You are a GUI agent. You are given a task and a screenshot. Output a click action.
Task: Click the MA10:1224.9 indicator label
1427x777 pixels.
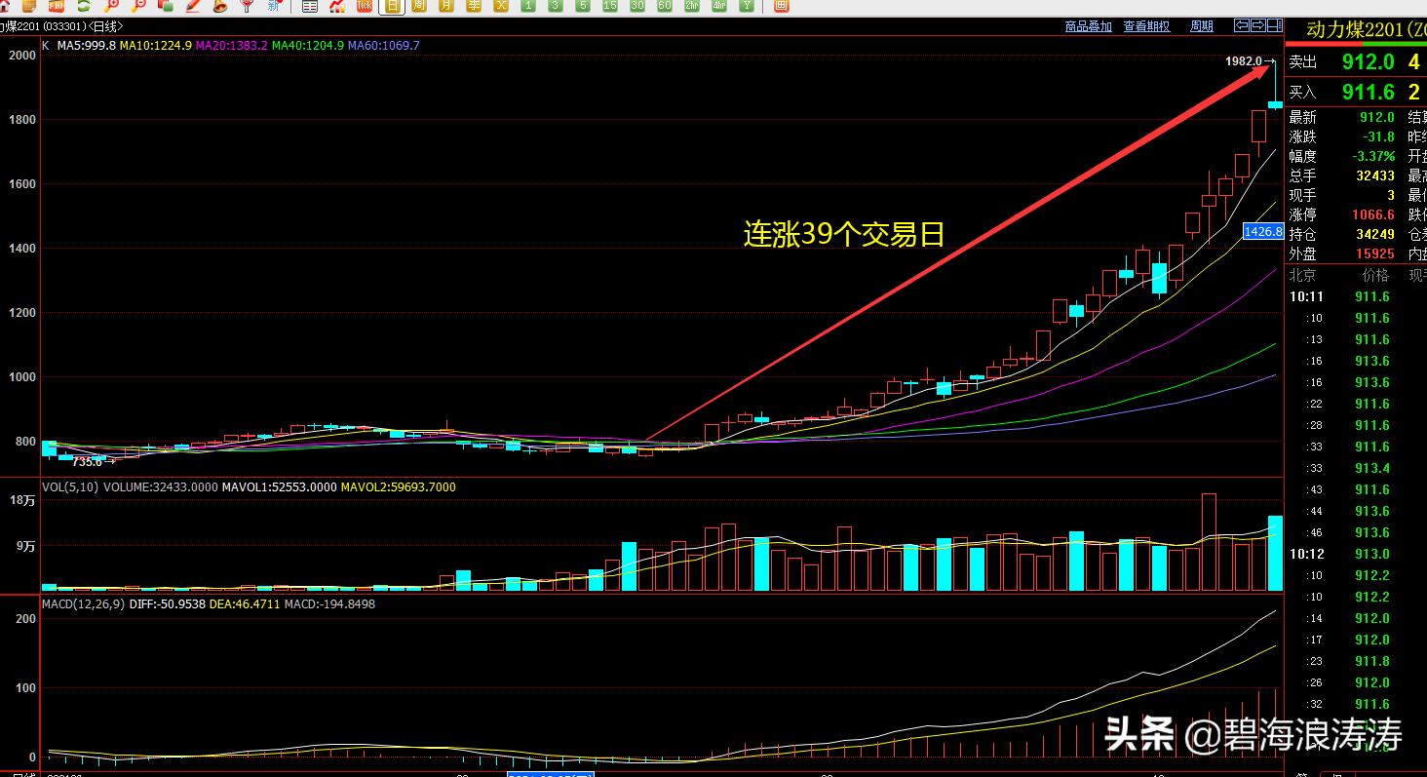click(156, 46)
